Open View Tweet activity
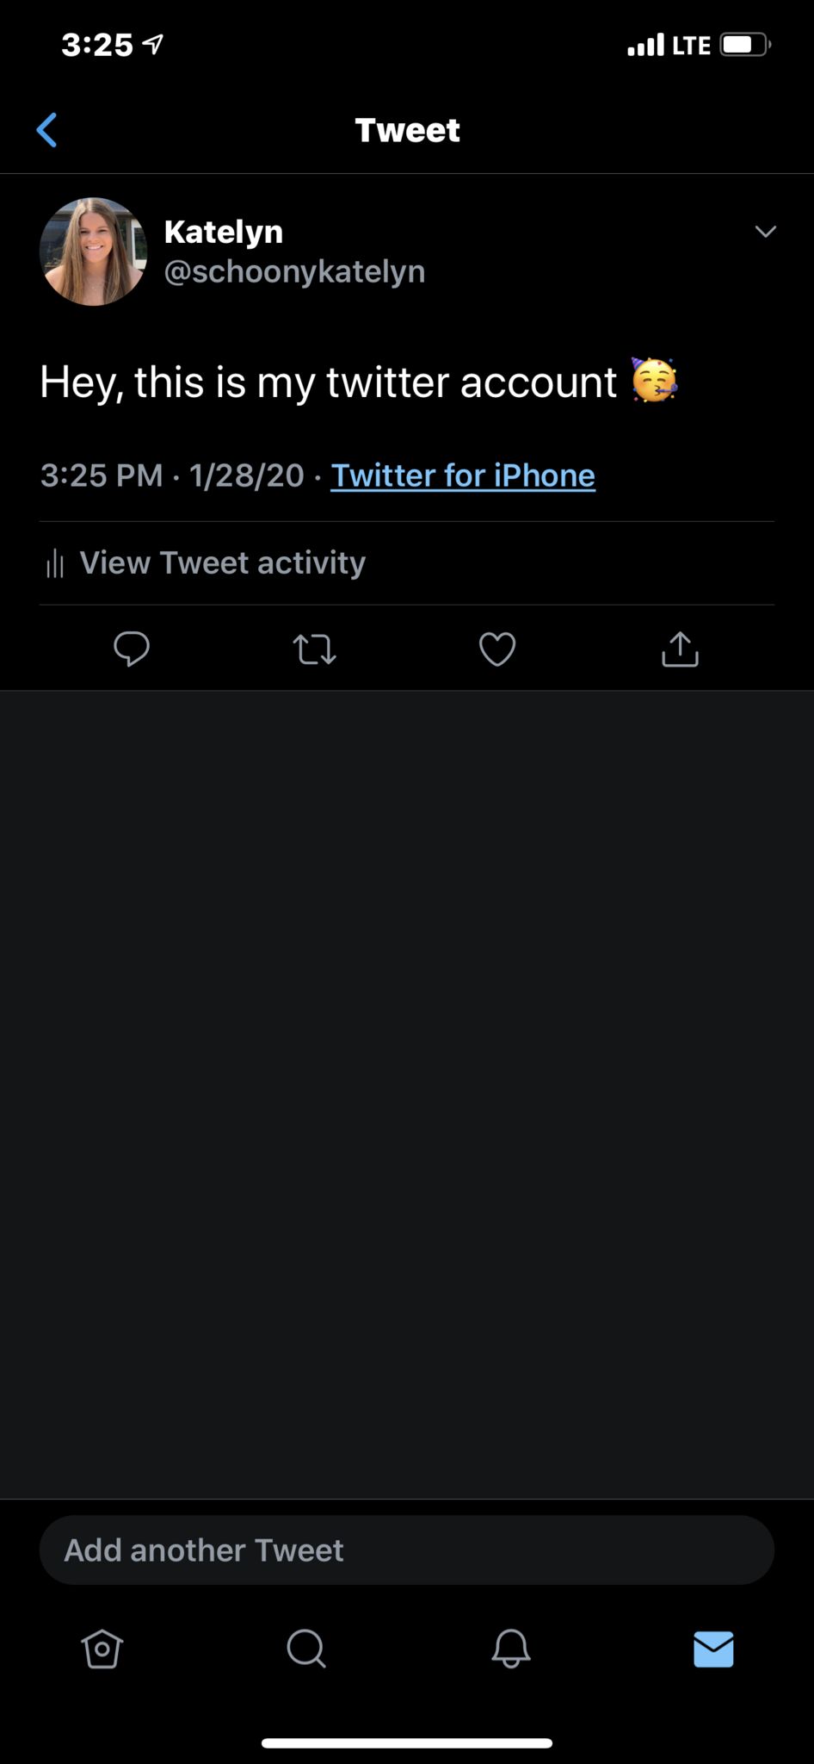 (x=222, y=562)
